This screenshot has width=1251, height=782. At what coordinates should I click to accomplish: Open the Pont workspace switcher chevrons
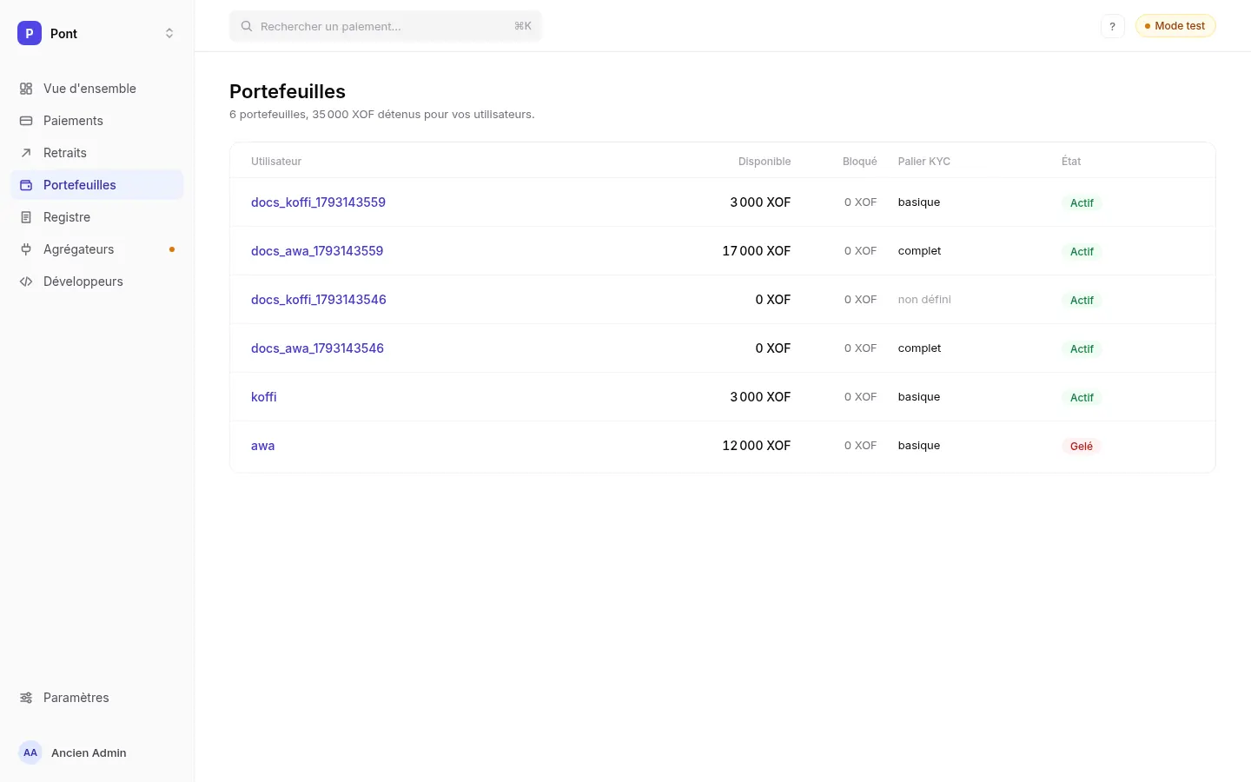[169, 33]
